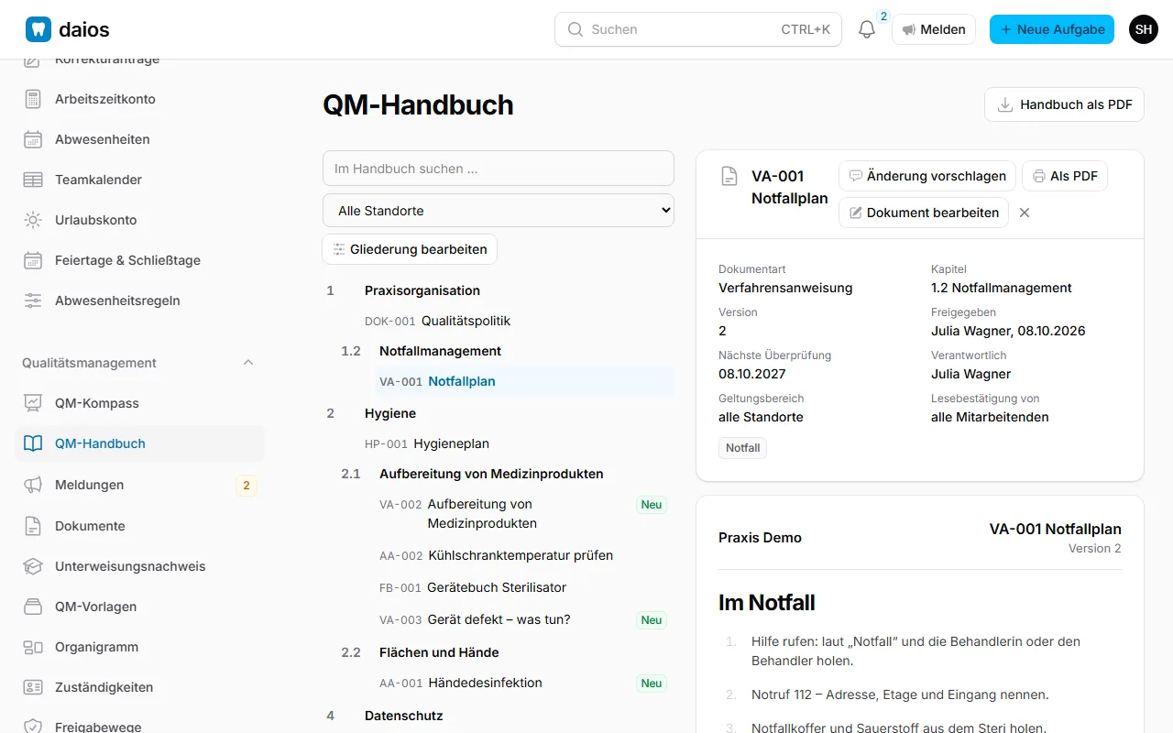Open QM-Handbuch in sidebar
Screen dimensions: 1173x733
(140, 443)
